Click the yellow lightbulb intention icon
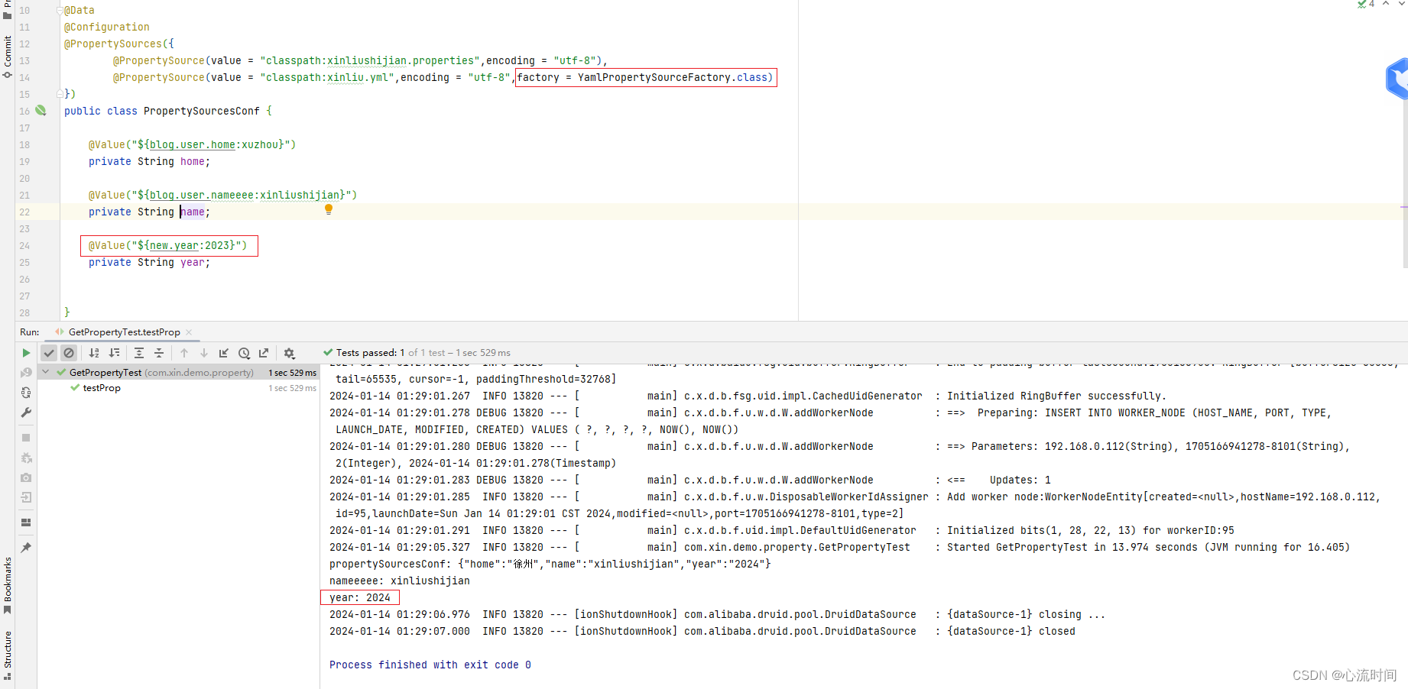Viewport: 1408px width, 689px height. 329,209
